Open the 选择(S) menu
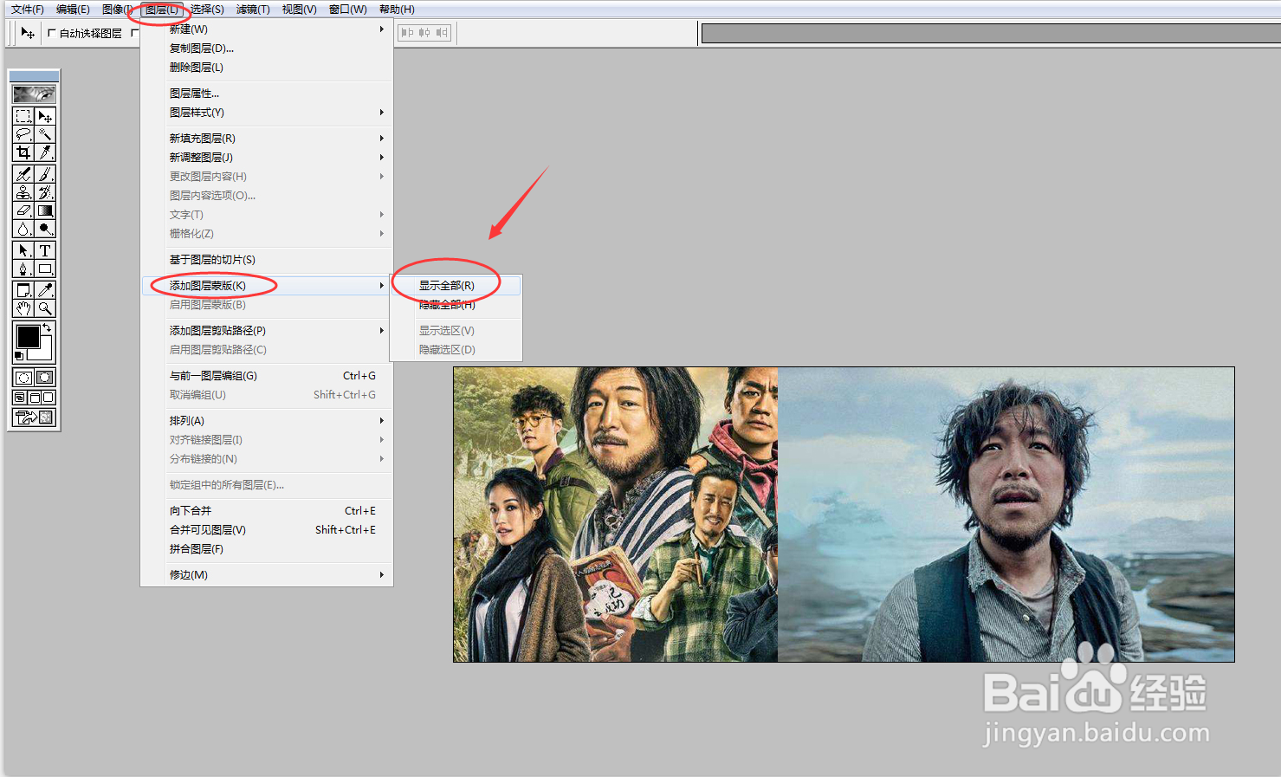Viewport: 1281px width, 777px height. point(207,10)
